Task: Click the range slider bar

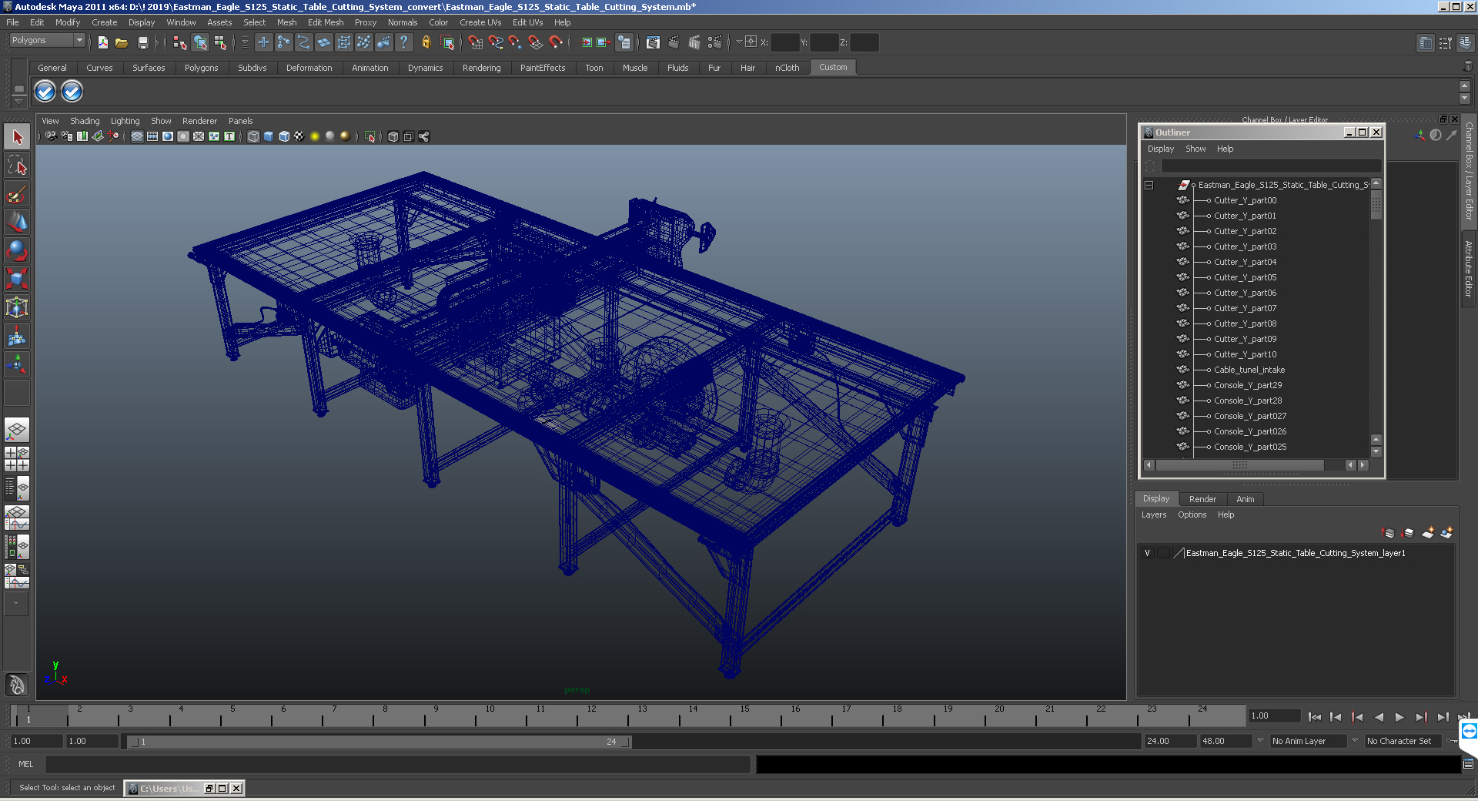Action: click(380, 742)
